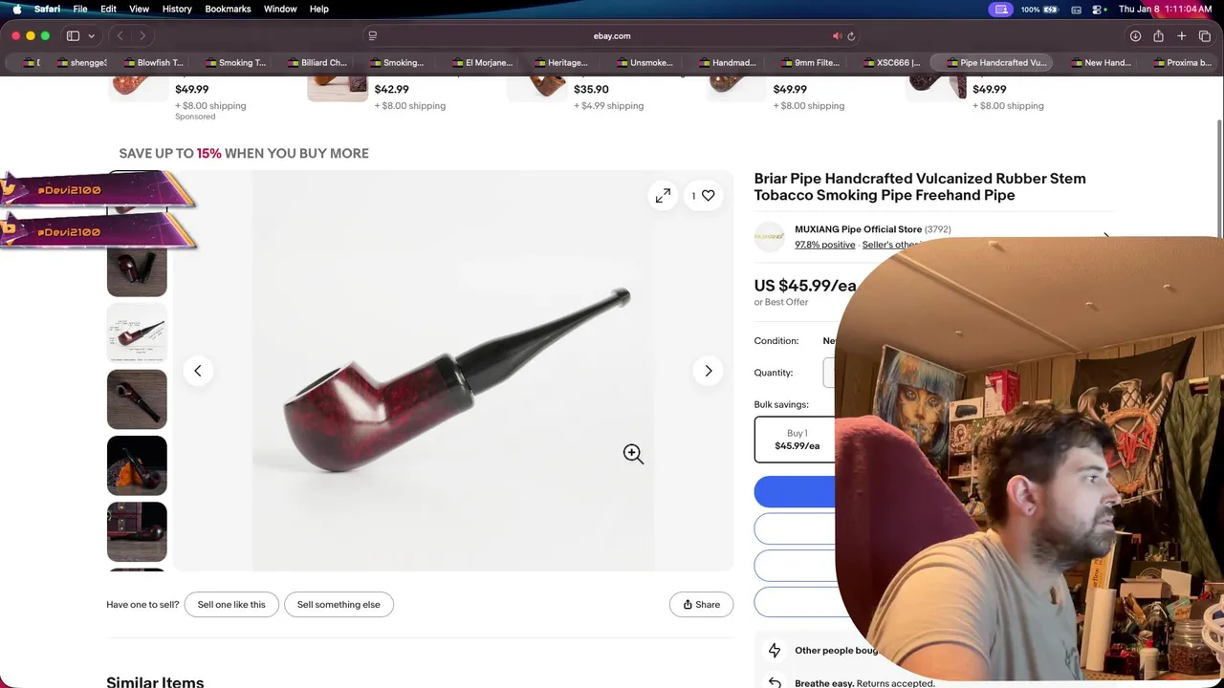Open a new tab with plus icon

[x=1182, y=36]
